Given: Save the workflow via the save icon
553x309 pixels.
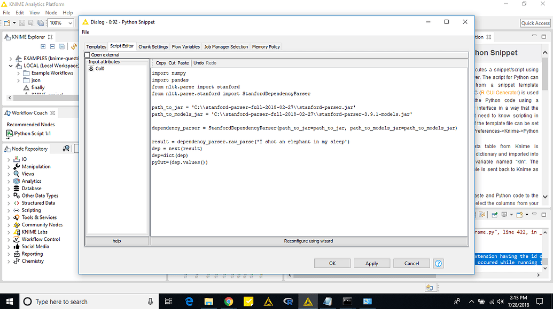Looking at the screenshot, I should 21,22.
